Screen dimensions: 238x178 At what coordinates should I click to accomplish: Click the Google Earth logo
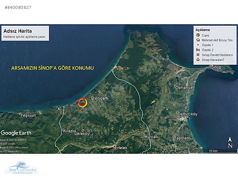tap(16, 133)
